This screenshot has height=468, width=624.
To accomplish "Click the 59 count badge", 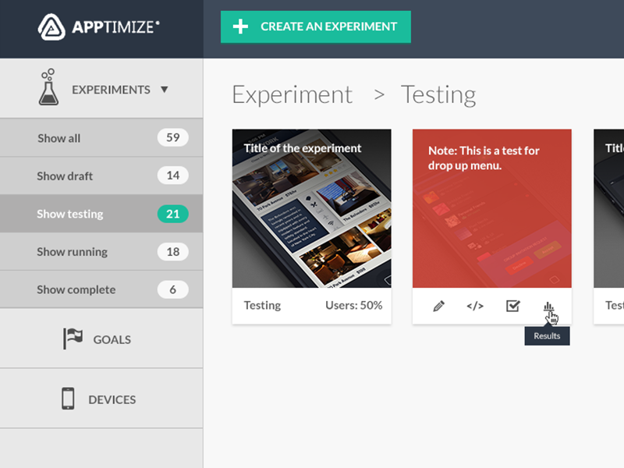I will tap(172, 138).
